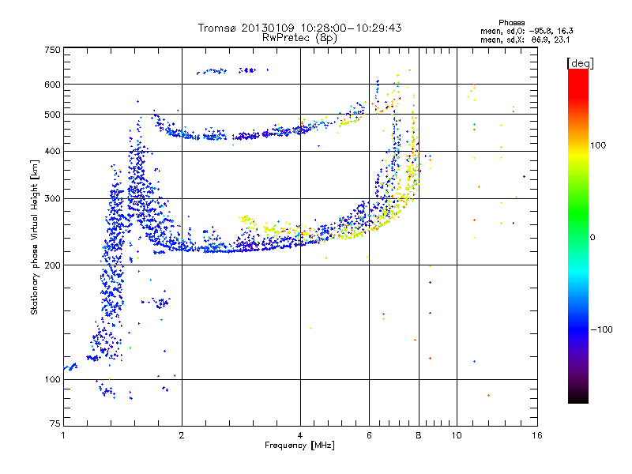
Task: Click the x-axis tick label '16'
Action: click(x=537, y=435)
